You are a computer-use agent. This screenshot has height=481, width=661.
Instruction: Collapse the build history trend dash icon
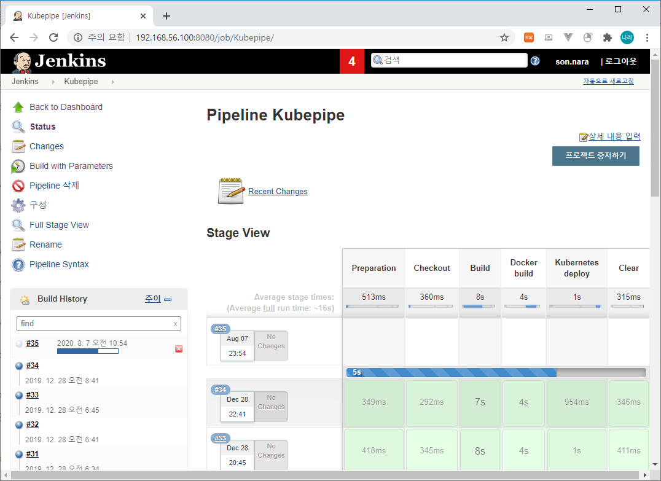tap(168, 300)
